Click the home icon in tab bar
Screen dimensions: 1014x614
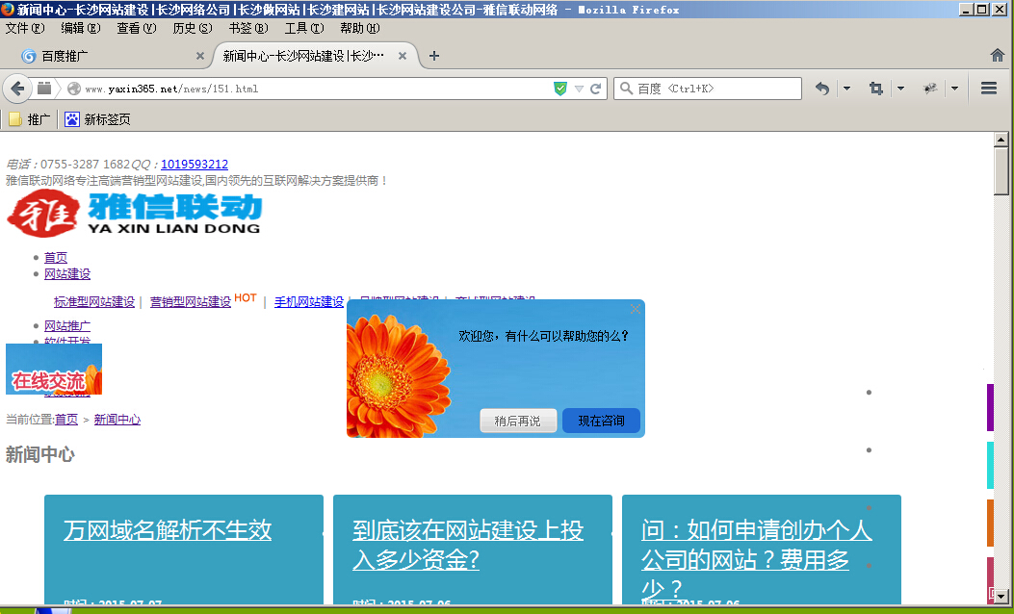pyautogui.click(x=997, y=56)
